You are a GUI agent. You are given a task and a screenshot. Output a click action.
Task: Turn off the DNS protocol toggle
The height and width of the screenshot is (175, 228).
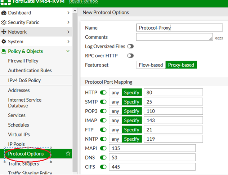coord(103,158)
